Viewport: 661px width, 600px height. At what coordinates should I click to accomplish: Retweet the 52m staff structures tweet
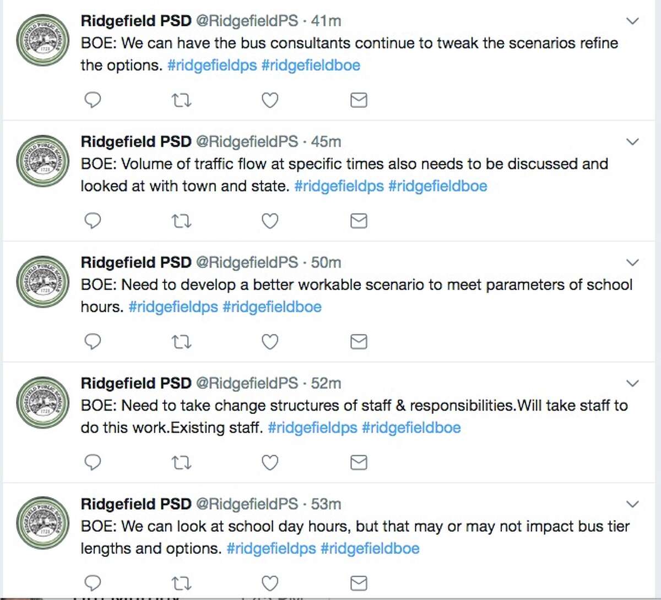(x=181, y=463)
